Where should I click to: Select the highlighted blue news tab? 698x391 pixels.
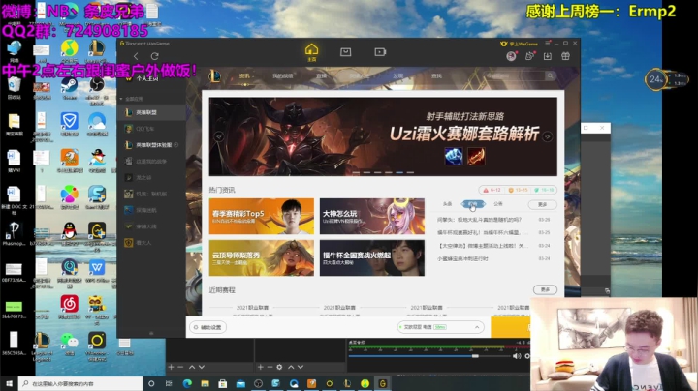pos(473,204)
